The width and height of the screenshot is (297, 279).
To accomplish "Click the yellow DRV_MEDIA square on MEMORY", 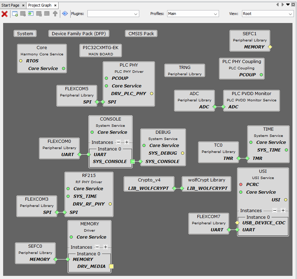I will point(111,266).
